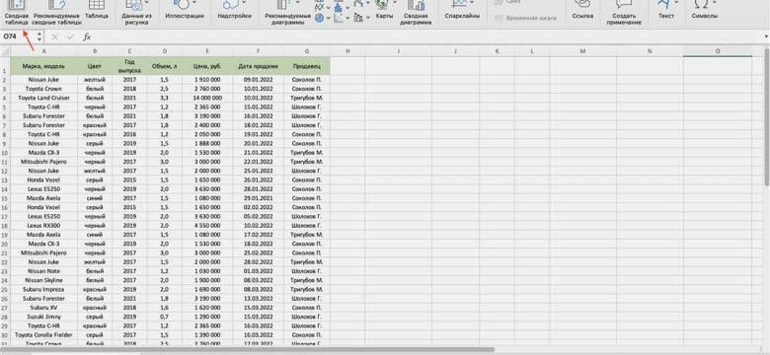The image size is (770, 355).
Task: Select column G header
Action: pyautogui.click(x=307, y=51)
